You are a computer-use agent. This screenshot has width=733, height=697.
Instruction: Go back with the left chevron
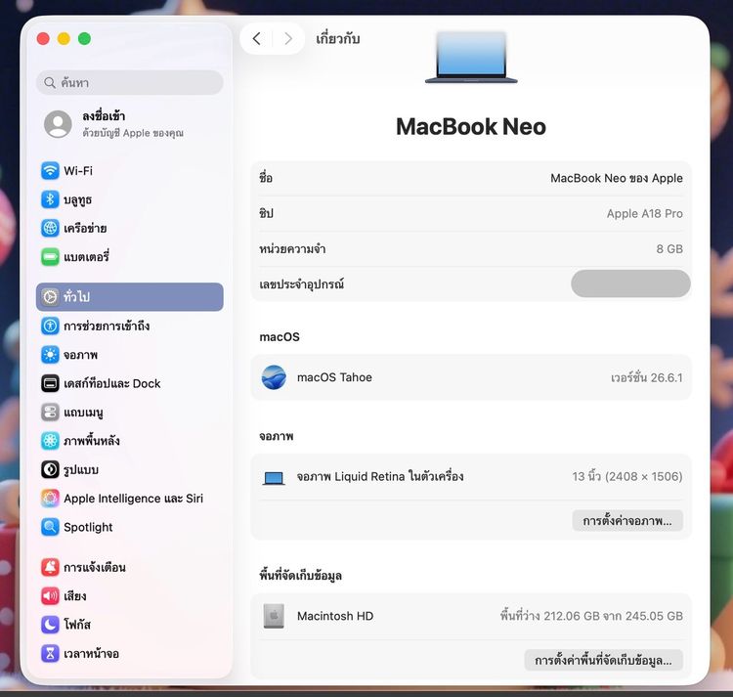(x=256, y=38)
